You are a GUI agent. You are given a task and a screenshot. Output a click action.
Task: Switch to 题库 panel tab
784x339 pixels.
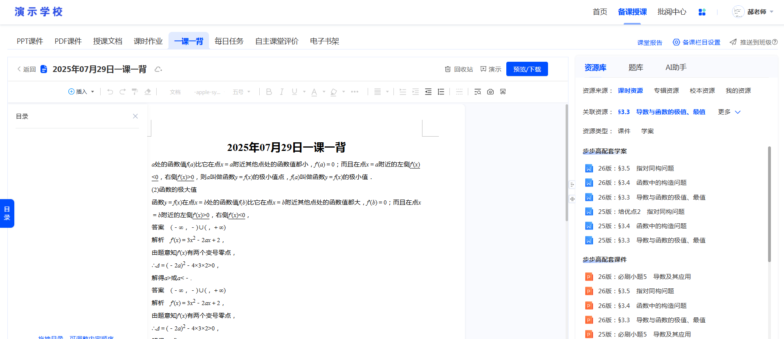(x=636, y=67)
